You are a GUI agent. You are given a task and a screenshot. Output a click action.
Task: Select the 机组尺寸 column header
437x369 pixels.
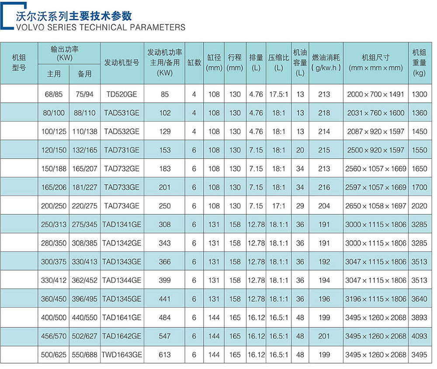click(x=376, y=62)
